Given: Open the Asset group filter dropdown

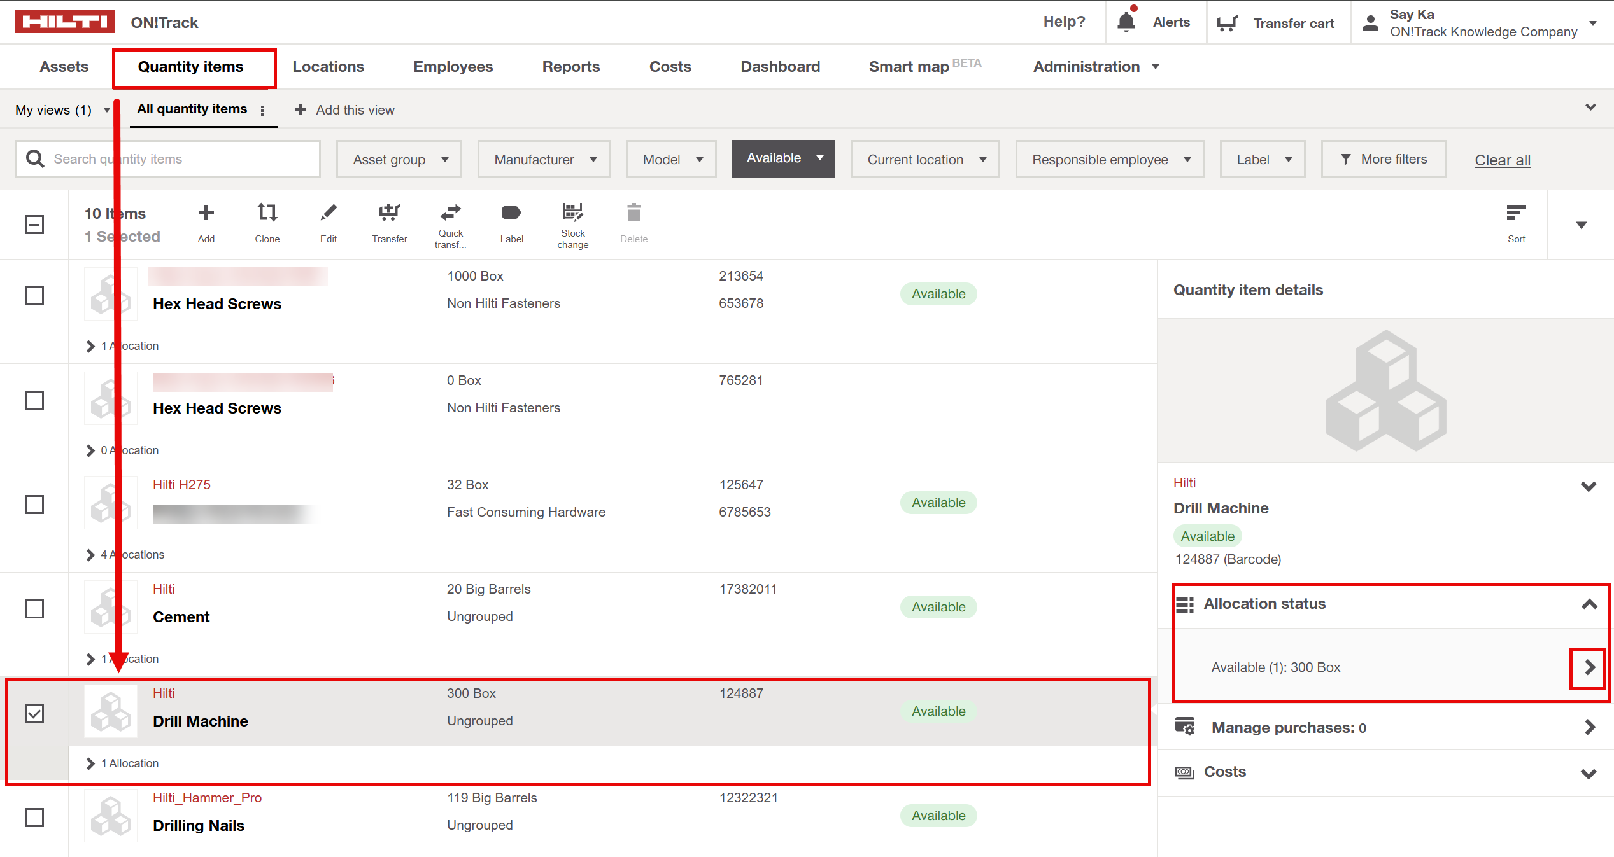Looking at the screenshot, I should click(399, 159).
